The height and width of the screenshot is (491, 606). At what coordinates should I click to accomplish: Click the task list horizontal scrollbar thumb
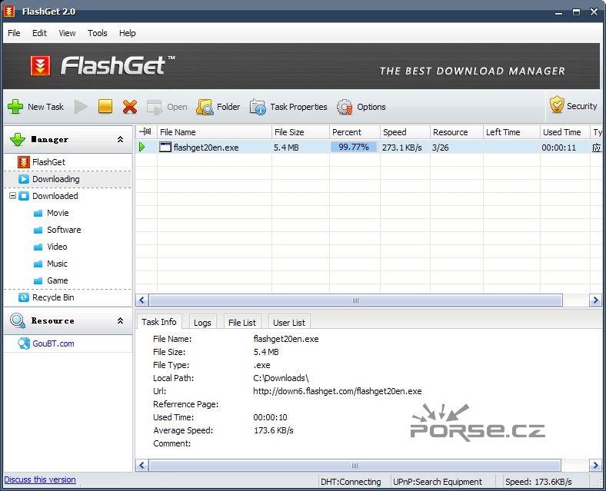[x=355, y=300]
